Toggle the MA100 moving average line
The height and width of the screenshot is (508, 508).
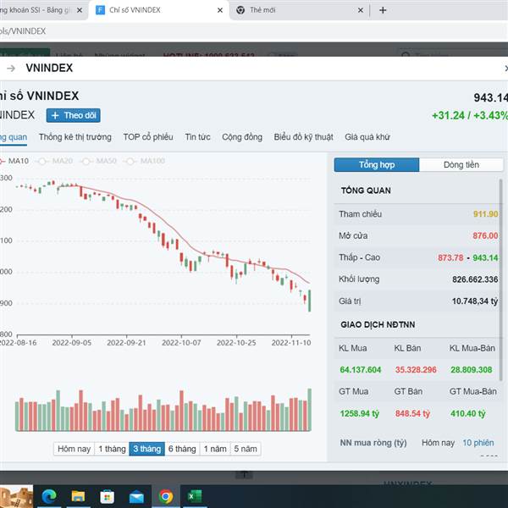coord(146,161)
